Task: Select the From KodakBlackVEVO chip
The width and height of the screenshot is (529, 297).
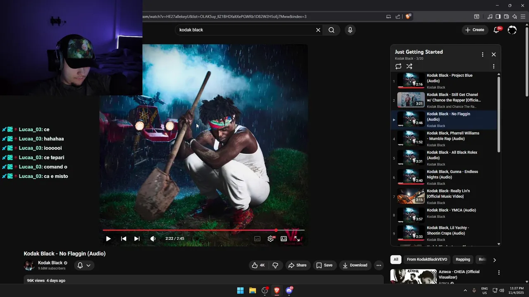Action: 427,259
